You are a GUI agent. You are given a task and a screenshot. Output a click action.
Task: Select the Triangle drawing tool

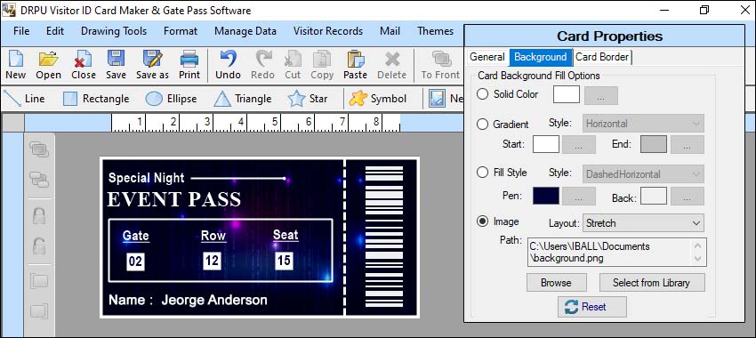tap(243, 99)
